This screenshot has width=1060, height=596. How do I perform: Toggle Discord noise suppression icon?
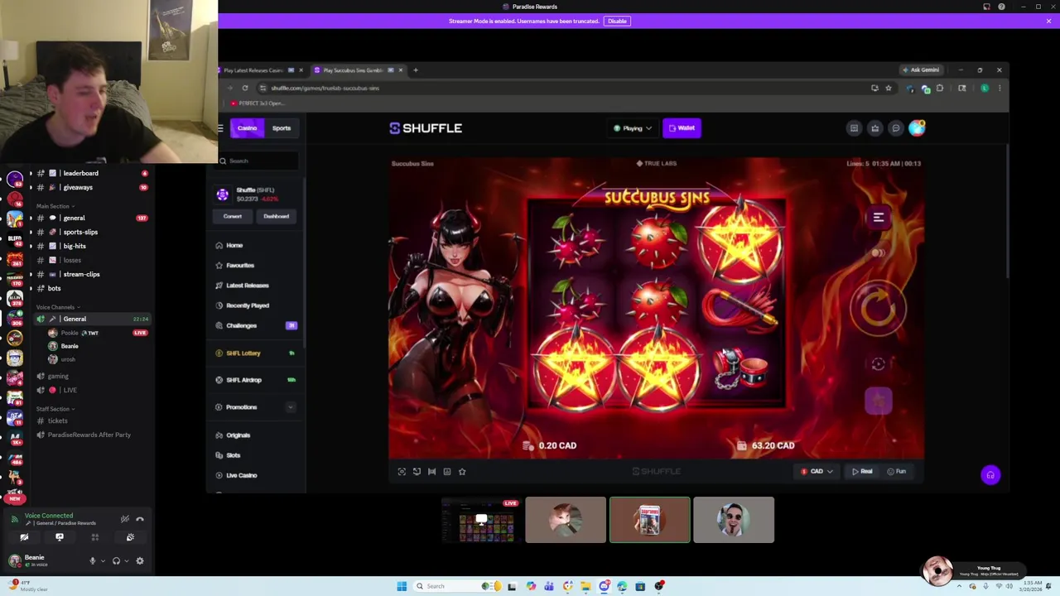(125, 519)
